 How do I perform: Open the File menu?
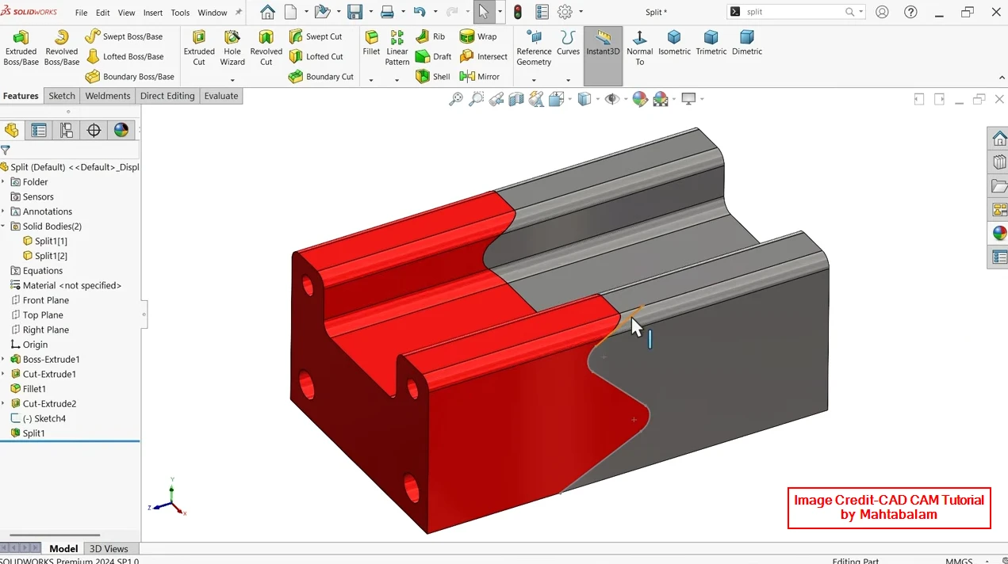(x=82, y=13)
